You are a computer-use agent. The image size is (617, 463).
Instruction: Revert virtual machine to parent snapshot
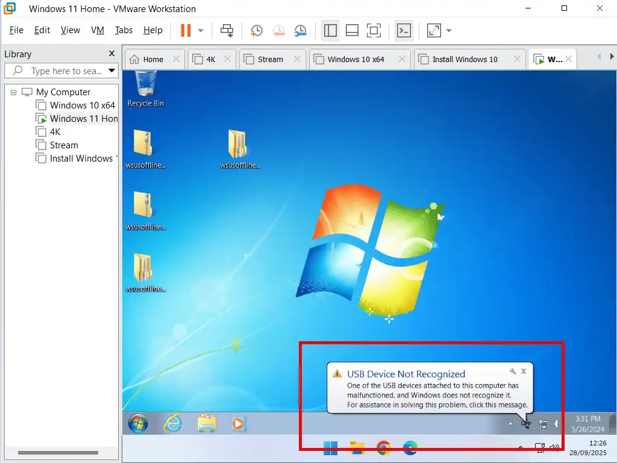coord(278,30)
